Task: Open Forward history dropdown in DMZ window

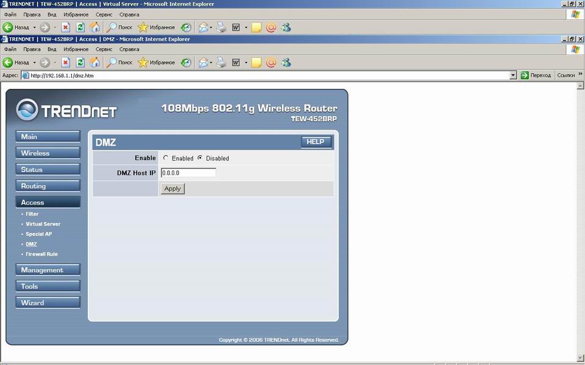Action: (x=55, y=63)
